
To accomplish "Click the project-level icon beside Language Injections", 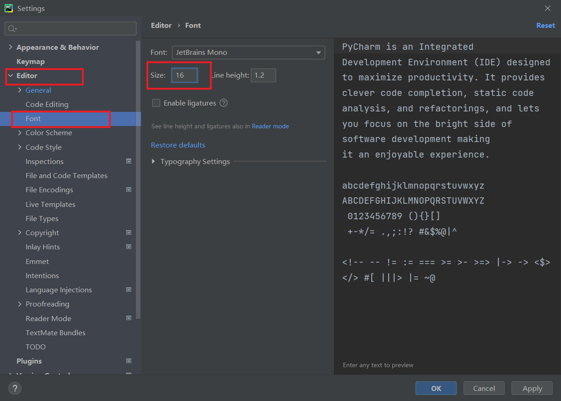I will (x=129, y=290).
